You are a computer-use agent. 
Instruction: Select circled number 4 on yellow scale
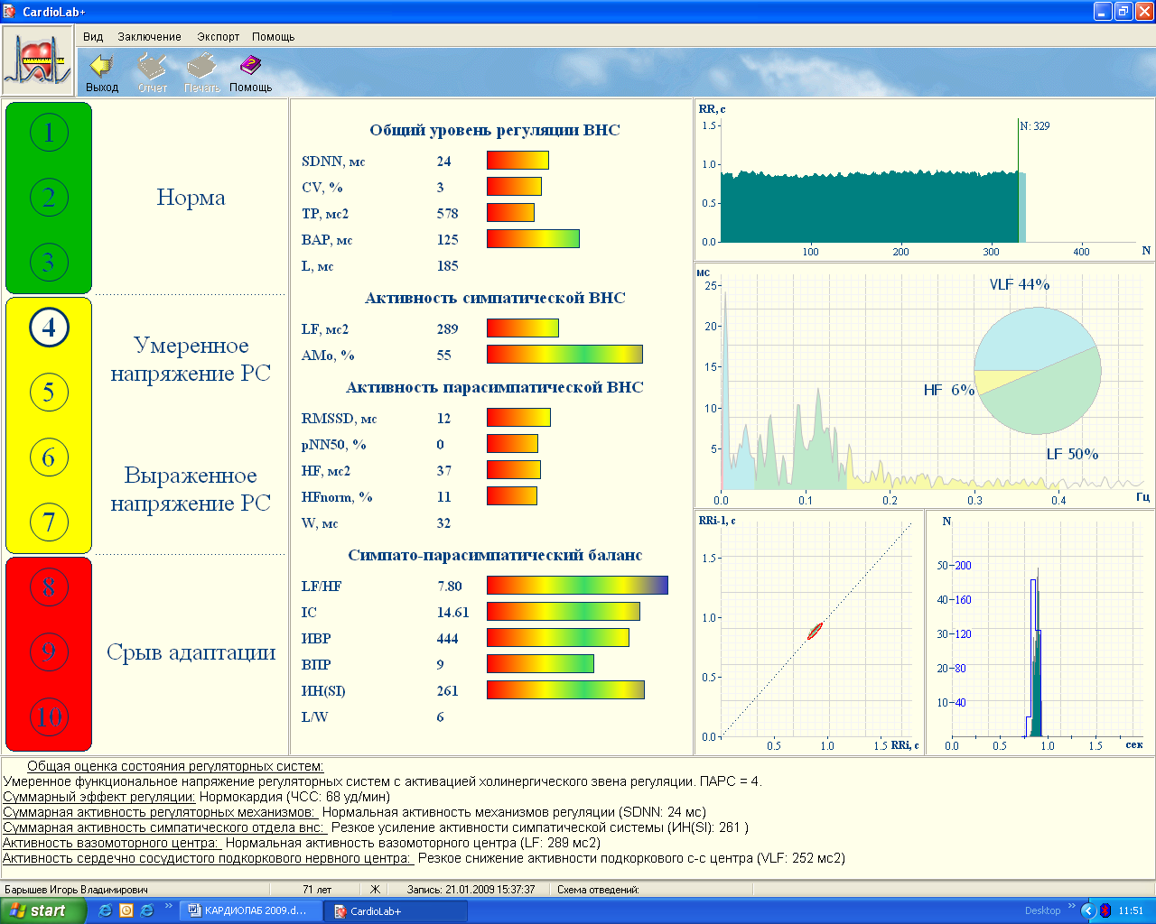(x=49, y=328)
